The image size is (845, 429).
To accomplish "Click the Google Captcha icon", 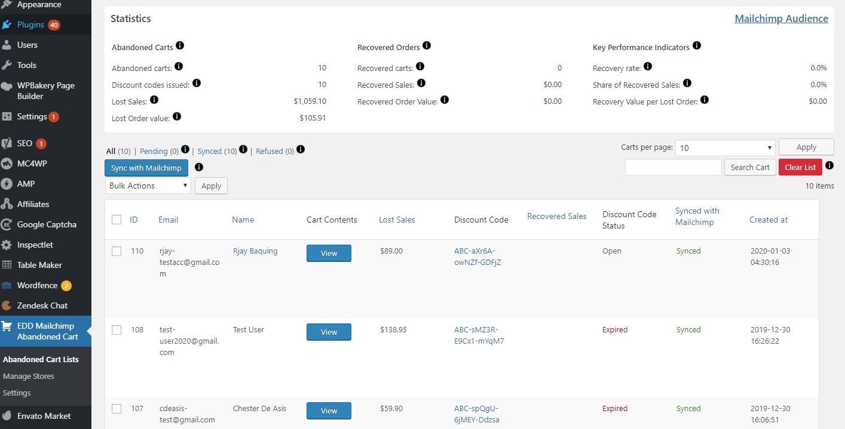I will pos(7,225).
